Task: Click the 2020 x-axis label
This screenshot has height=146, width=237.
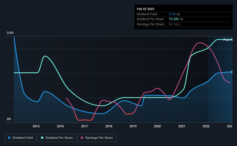Action: pos(157,126)
